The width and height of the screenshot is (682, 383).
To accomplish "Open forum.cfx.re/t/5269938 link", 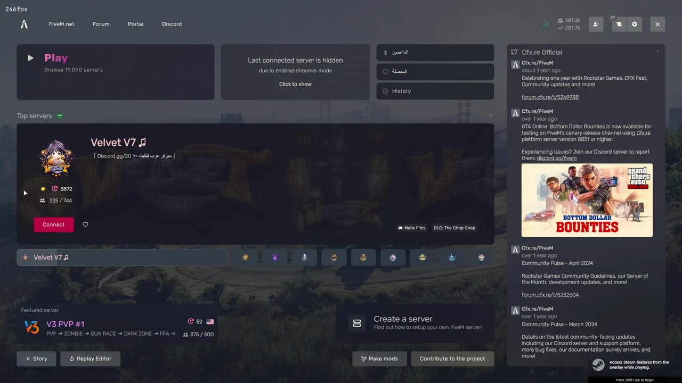I will [x=550, y=97].
